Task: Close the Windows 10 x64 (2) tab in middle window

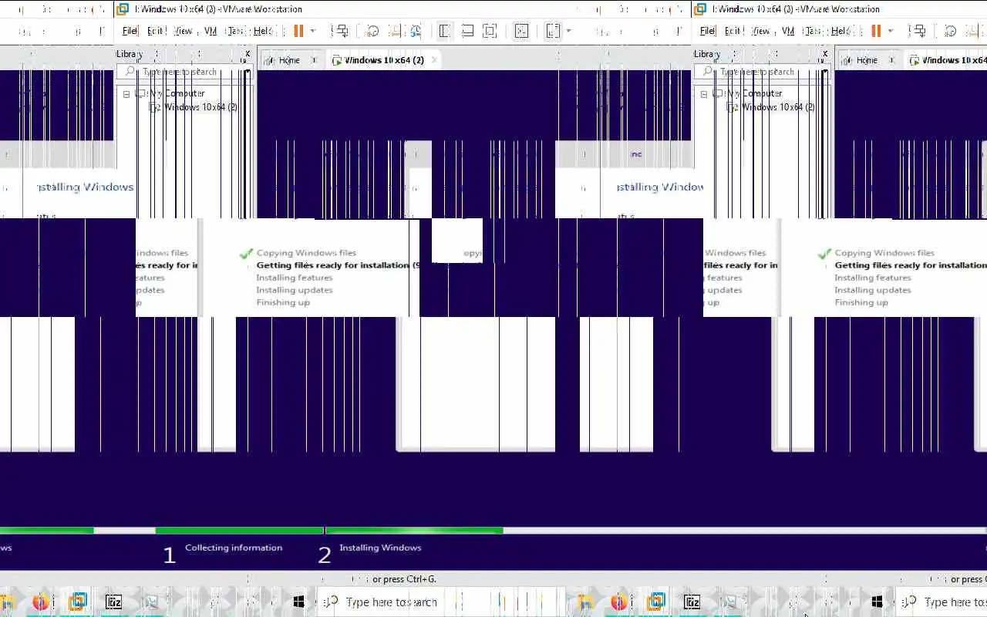Action: click(x=434, y=60)
